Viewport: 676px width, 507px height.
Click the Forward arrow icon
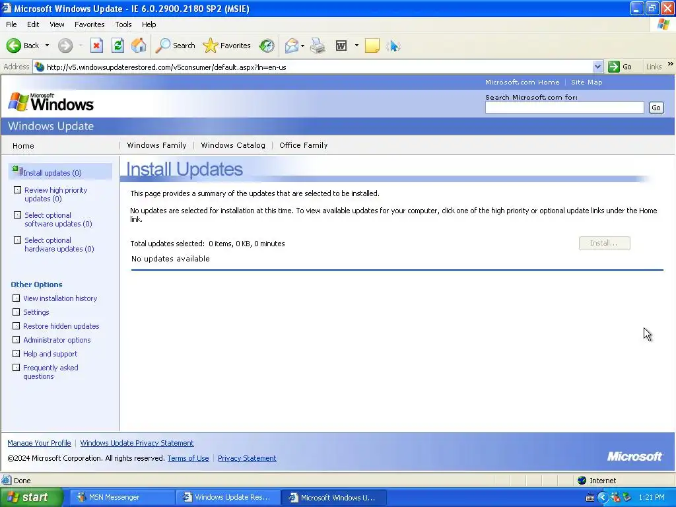[65, 46]
